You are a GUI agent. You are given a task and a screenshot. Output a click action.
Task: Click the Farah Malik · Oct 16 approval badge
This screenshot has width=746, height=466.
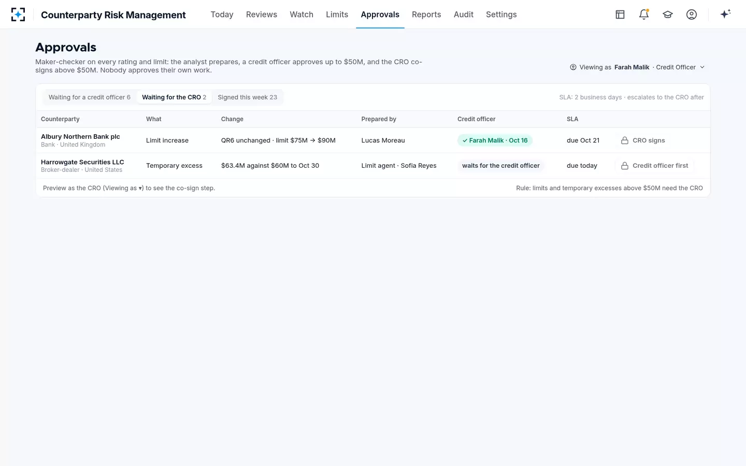(x=495, y=140)
